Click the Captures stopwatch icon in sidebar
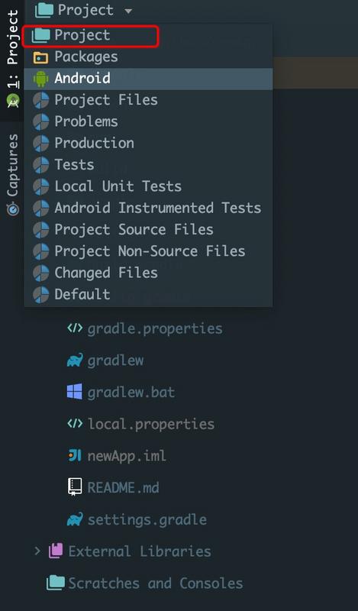358x611 pixels. click(13, 209)
